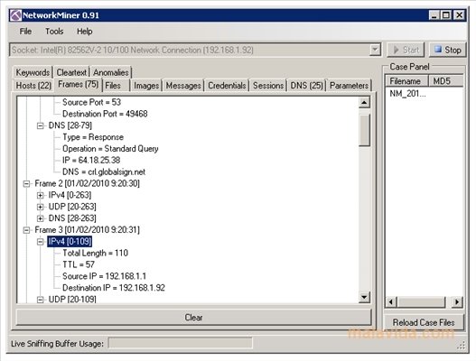The width and height of the screenshot is (476, 361).
Task: Select the NM_201... case file entry
Action: [x=407, y=94]
